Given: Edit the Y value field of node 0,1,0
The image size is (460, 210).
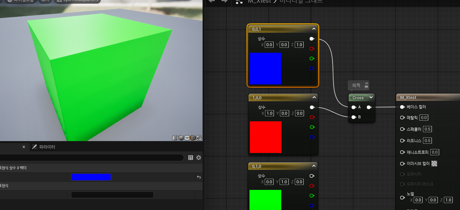Looking at the screenshot, I should [284, 182].
